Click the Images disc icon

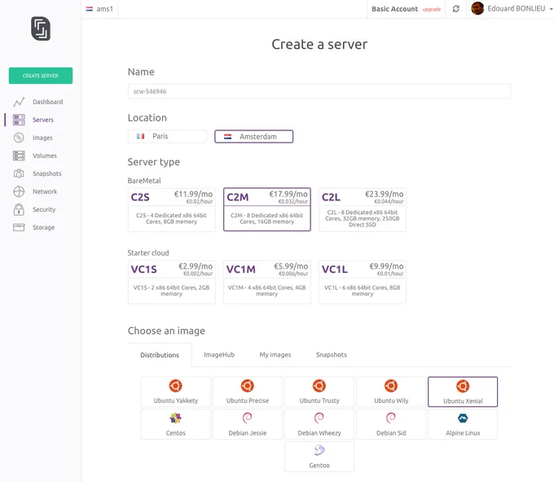(x=19, y=138)
